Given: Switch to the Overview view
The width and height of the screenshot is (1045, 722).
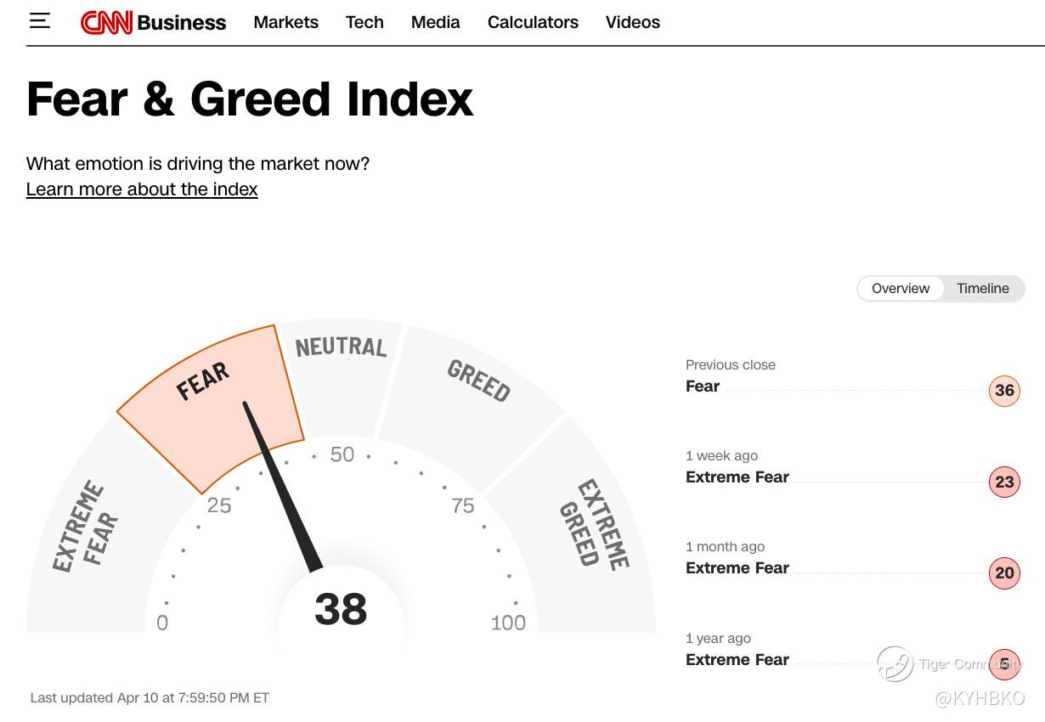Looking at the screenshot, I should tap(901, 289).
